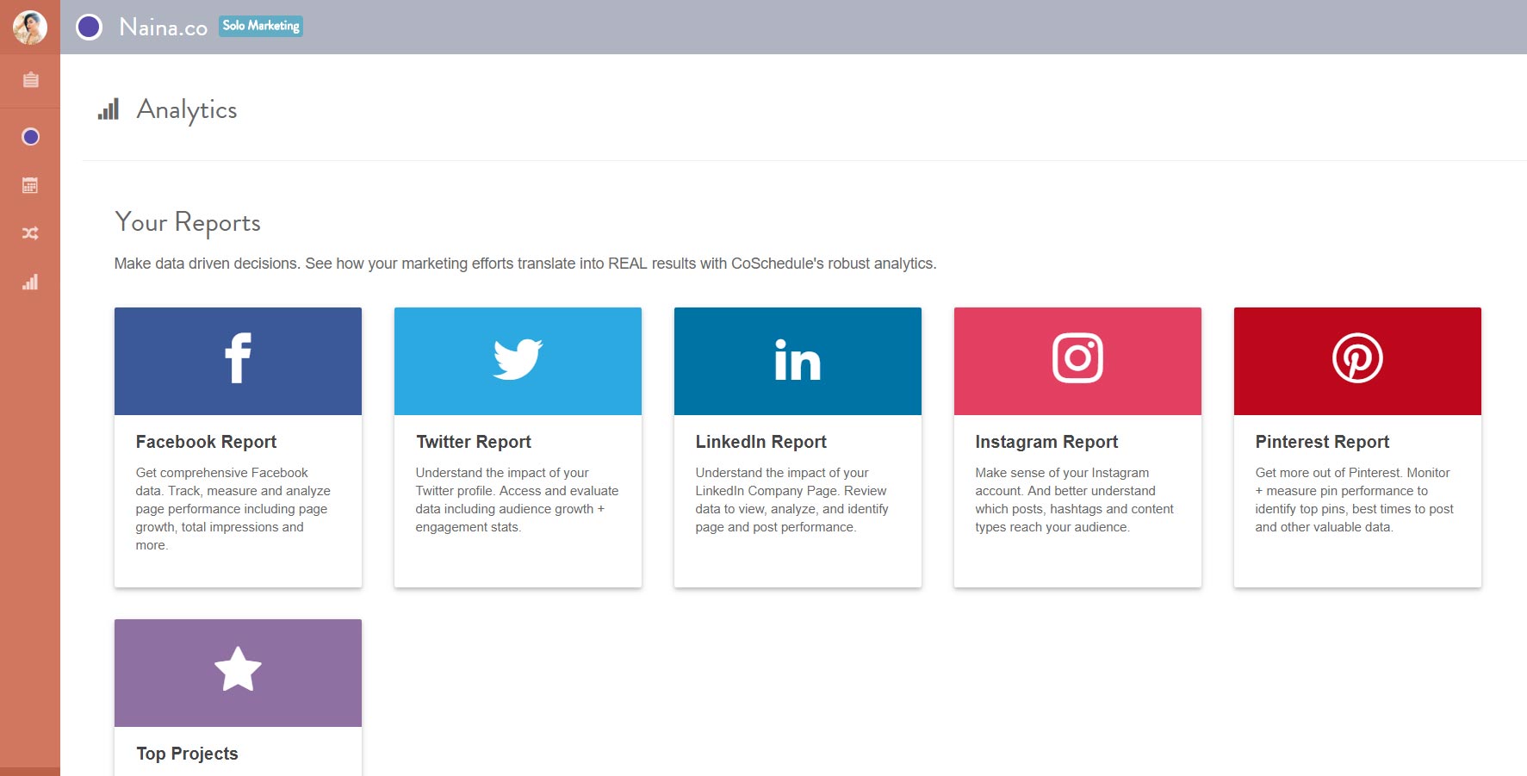Viewport: 1527px width, 776px height.
Task: Open the Top Projects title
Action: [187, 754]
